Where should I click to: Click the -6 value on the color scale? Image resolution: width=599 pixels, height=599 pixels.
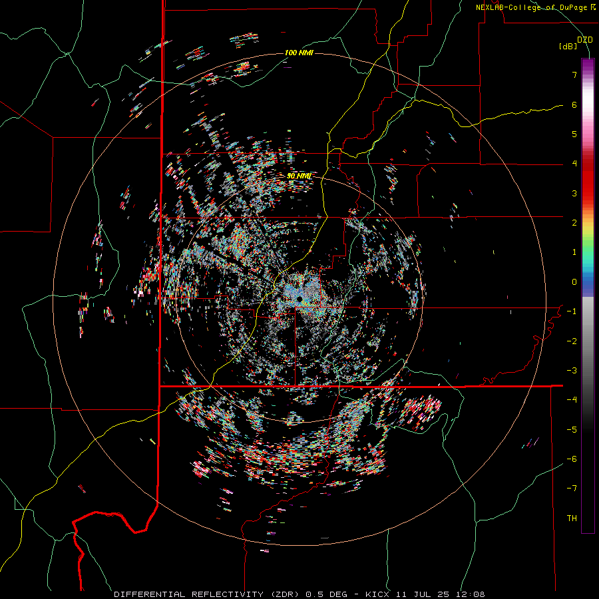(x=572, y=459)
